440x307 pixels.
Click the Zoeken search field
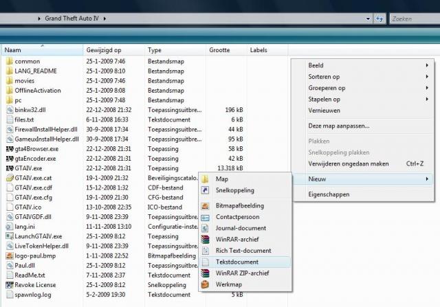(x=415, y=19)
